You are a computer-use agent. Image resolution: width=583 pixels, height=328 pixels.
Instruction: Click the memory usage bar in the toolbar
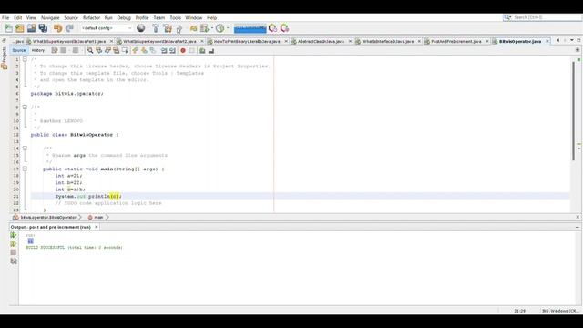251,28
